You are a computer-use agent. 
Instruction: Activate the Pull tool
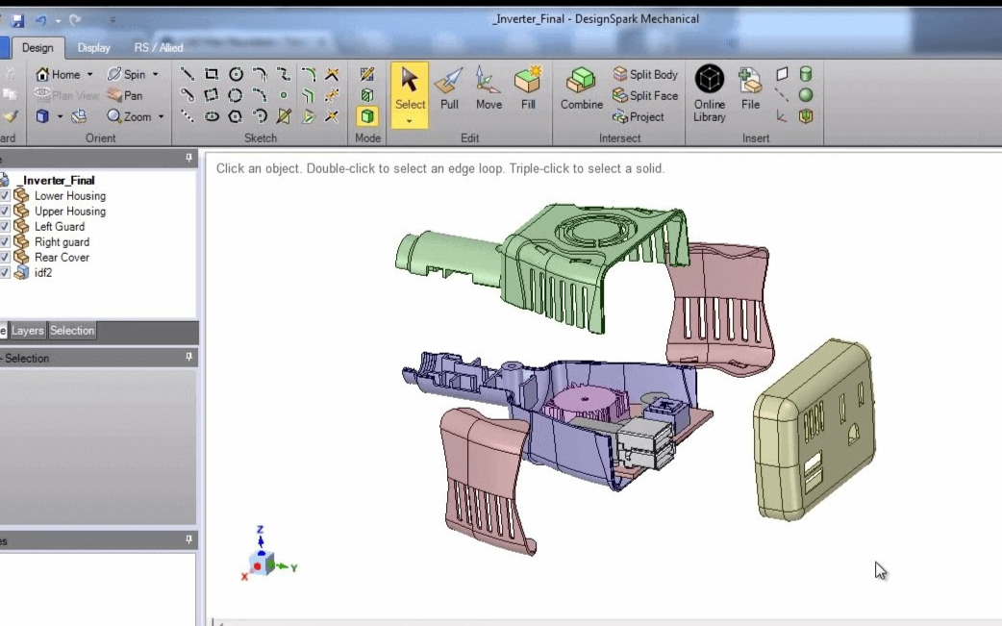(449, 89)
